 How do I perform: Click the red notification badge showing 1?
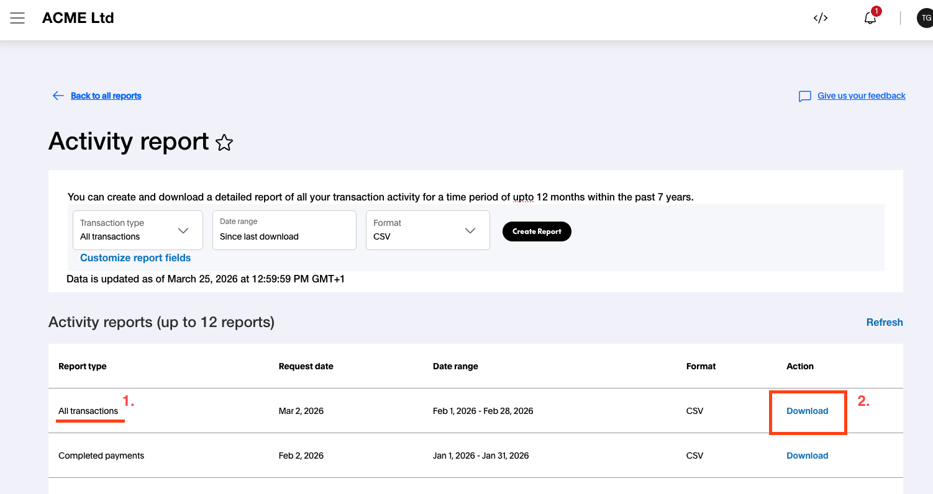click(876, 11)
